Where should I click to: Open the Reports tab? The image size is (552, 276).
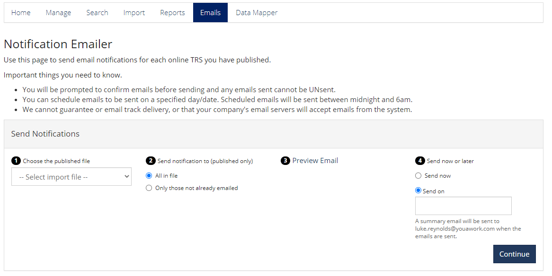[x=172, y=13]
